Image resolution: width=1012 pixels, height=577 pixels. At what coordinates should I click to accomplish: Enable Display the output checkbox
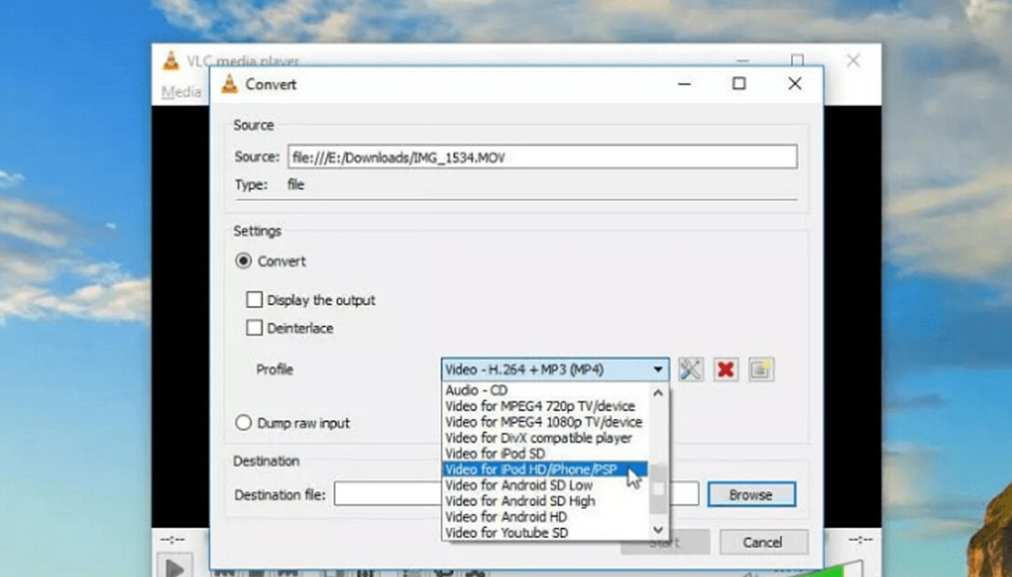click(x=254, y=299)
